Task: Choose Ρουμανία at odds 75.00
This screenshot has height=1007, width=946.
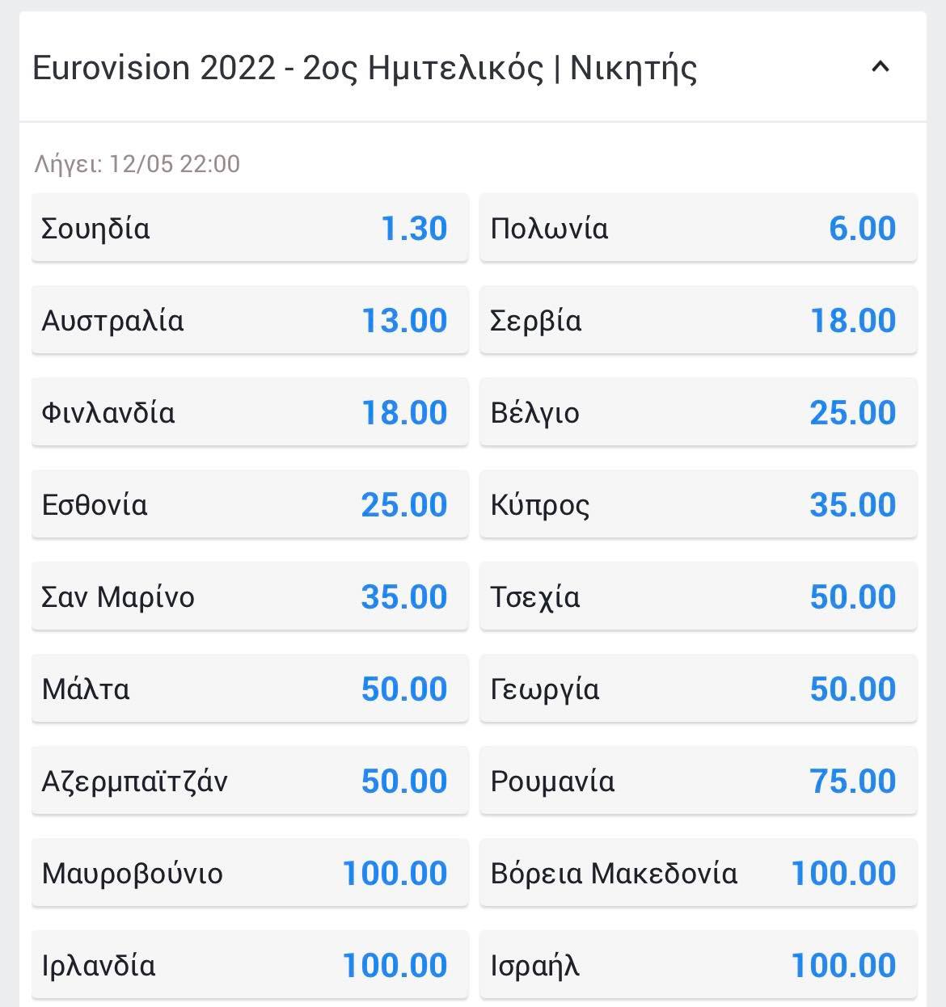Action: [x=699, y=781]
